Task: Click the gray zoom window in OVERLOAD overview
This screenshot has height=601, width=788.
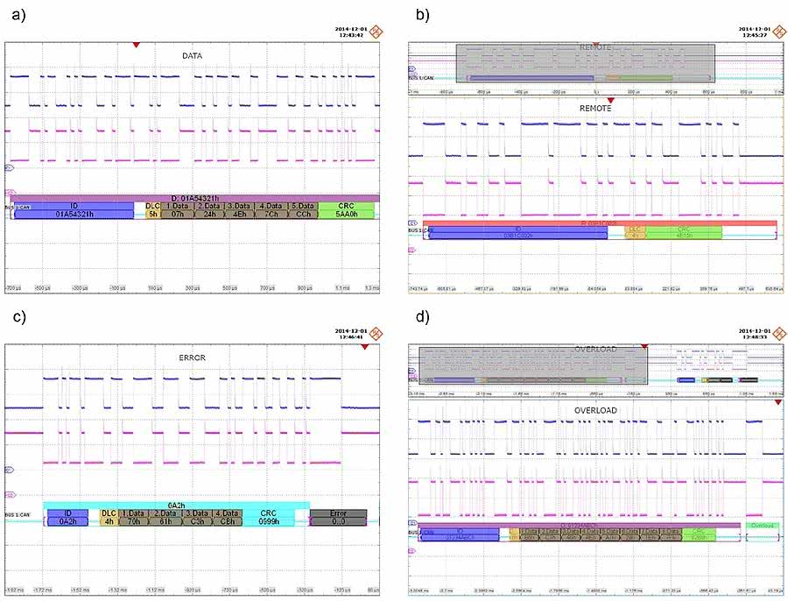Action: click(532, 364)
